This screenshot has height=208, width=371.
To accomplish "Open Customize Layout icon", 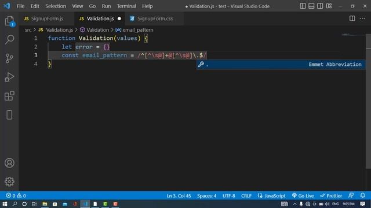I will (329, 6).
